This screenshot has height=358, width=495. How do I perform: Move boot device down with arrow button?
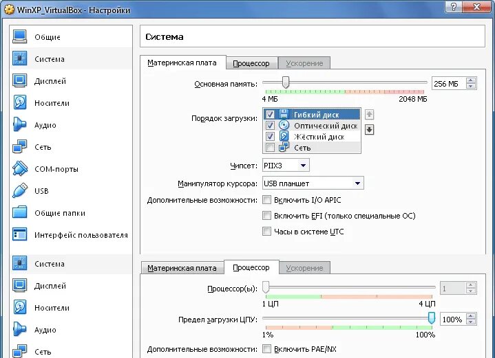(369, 129)
